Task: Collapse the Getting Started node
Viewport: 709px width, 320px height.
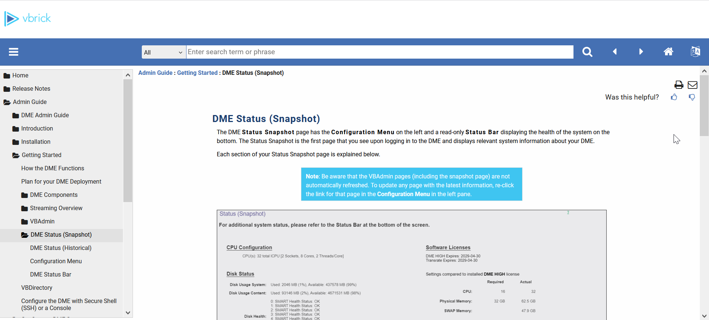Action: pos(41,155)
